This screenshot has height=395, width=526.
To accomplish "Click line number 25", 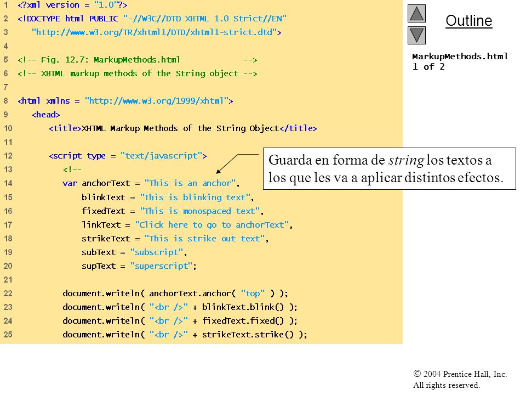I will click(x=8, y=335).
